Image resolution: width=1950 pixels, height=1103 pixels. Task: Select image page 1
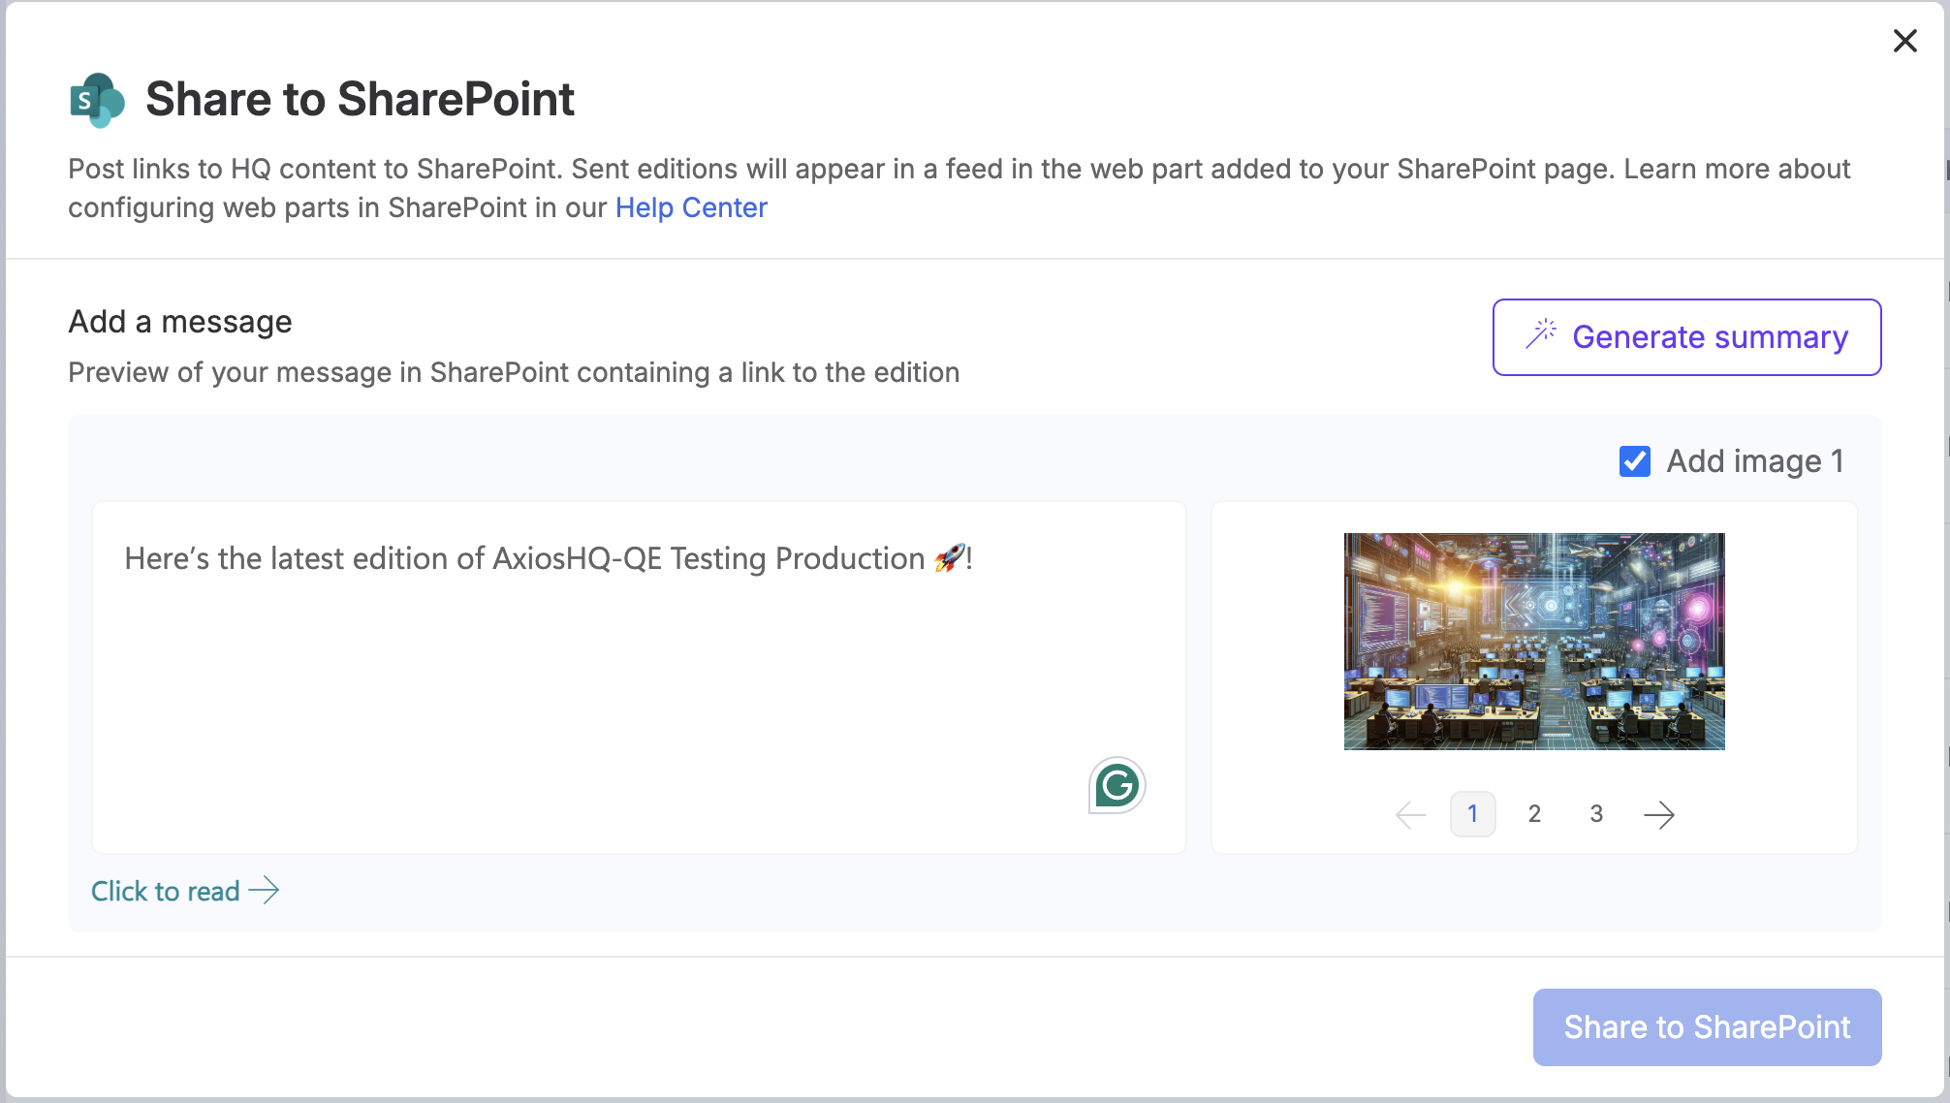tap(1472, 814)
